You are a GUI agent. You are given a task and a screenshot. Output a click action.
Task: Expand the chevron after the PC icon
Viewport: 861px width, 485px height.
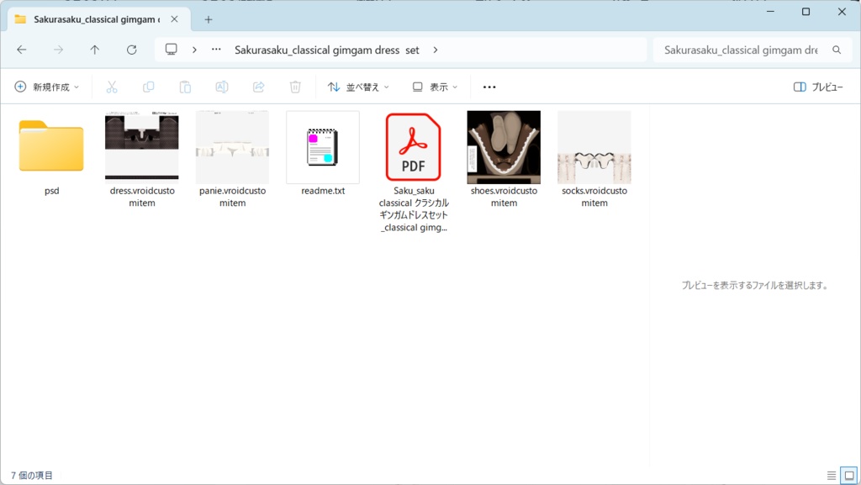[194, 50]
